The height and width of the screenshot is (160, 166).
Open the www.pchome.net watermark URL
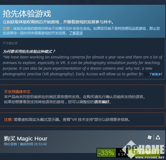(150, 158)
